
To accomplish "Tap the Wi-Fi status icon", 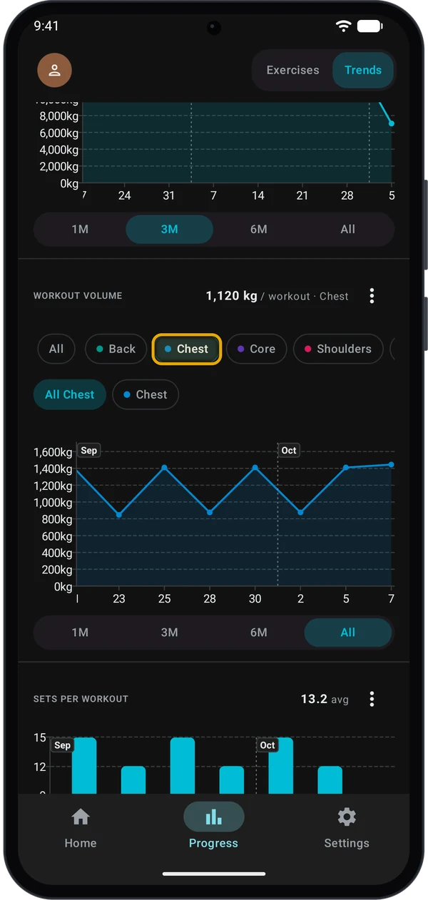I will tap(344, 26).
